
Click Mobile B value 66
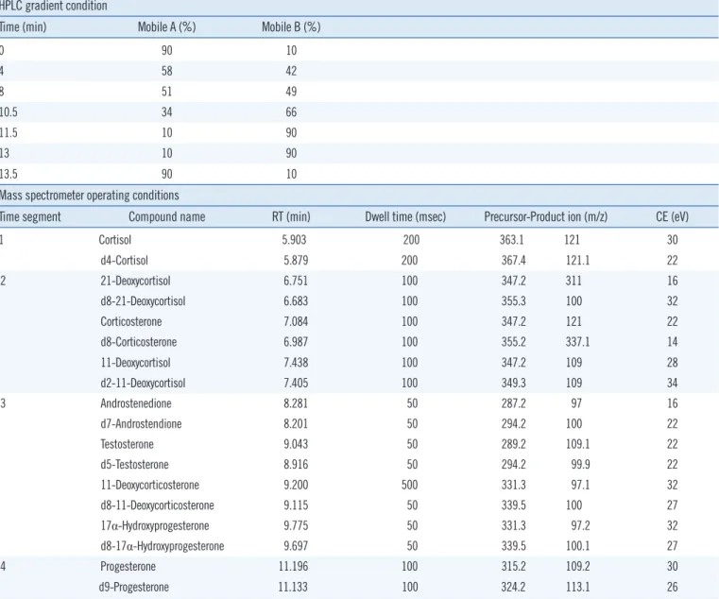(291, 112)
